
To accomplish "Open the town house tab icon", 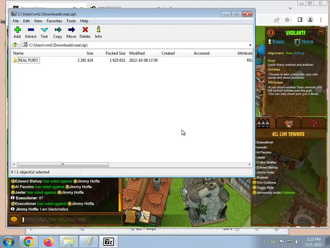I will [289, 123].
